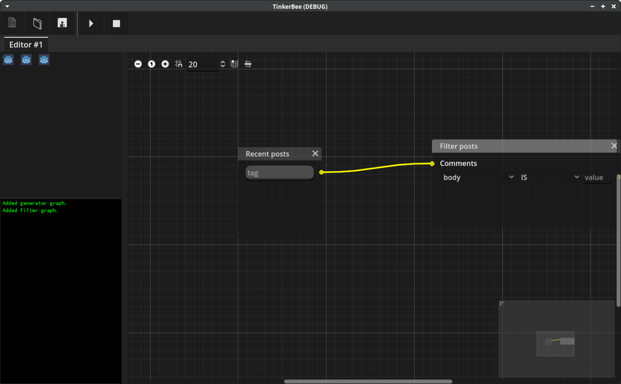The height and width of the screenshot is (384, 621).
Task: Click the second Godot node icon in side panel
Action: point(26,60)
